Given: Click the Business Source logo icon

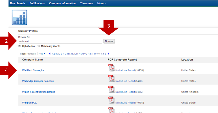Looking at the screenshot, I should [20, 18].
